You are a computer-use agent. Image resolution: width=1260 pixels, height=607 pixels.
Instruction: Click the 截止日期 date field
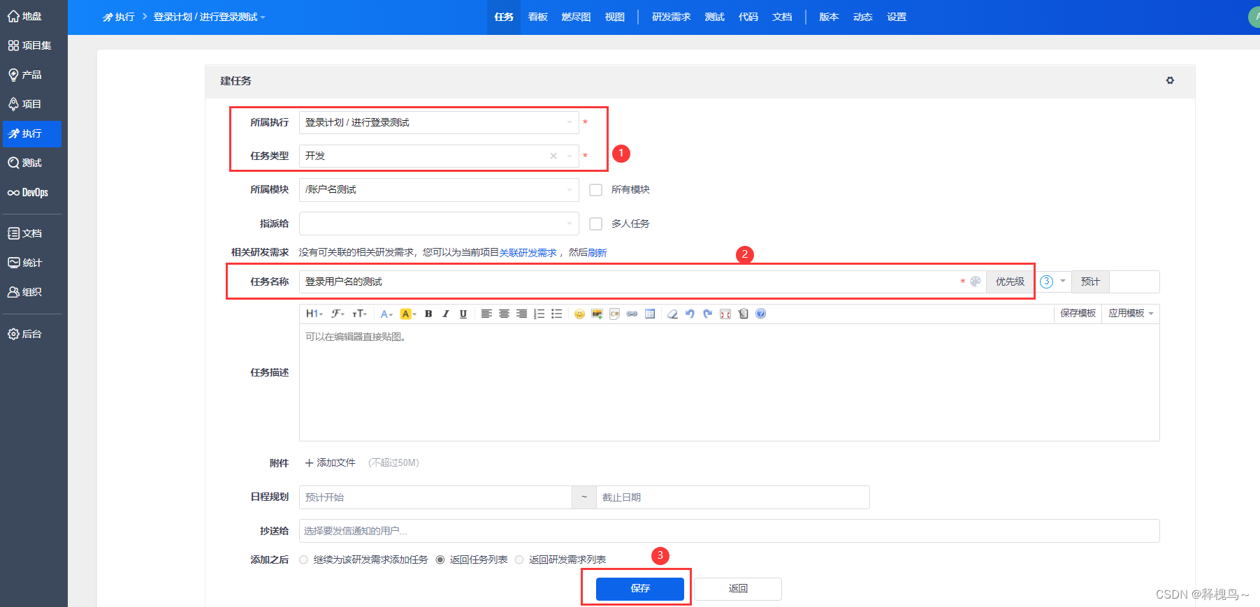click(x=733, y=497)
